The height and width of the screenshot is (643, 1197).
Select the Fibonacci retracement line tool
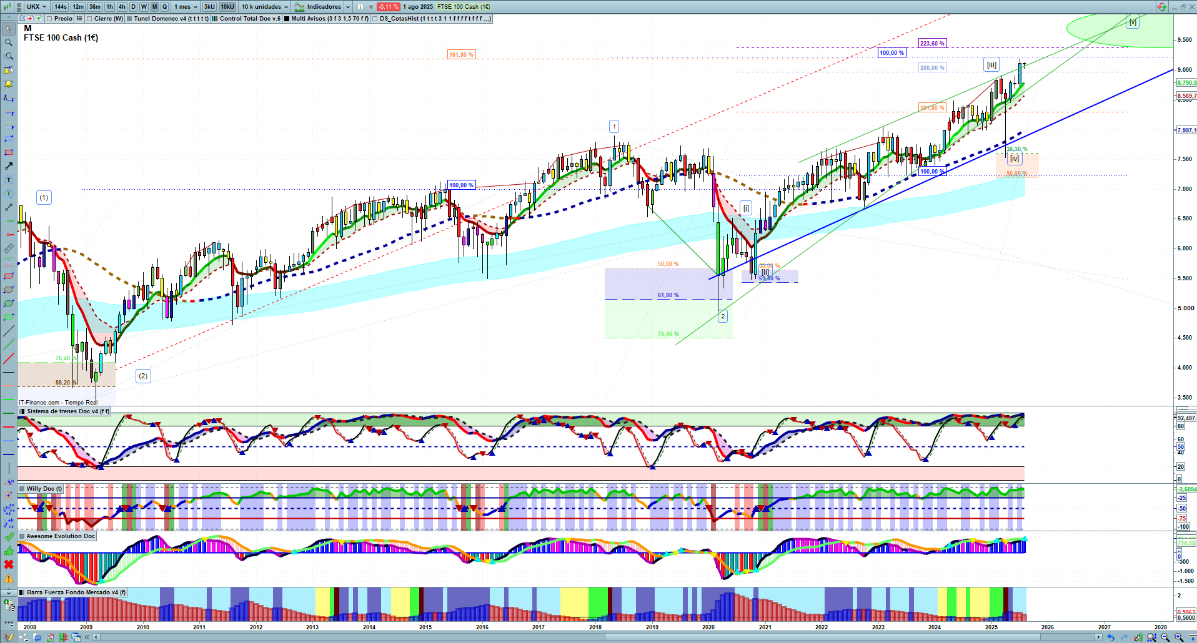pyautogui.click(x=9, y=97)
